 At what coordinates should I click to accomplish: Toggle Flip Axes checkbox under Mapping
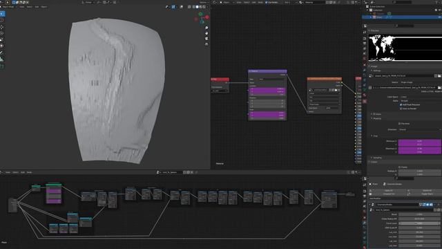[x=399, y=124]
